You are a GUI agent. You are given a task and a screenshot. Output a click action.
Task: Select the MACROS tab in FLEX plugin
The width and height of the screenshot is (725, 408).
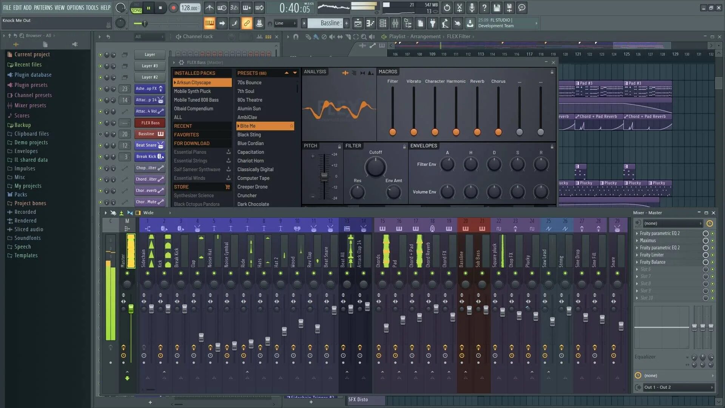387,71
